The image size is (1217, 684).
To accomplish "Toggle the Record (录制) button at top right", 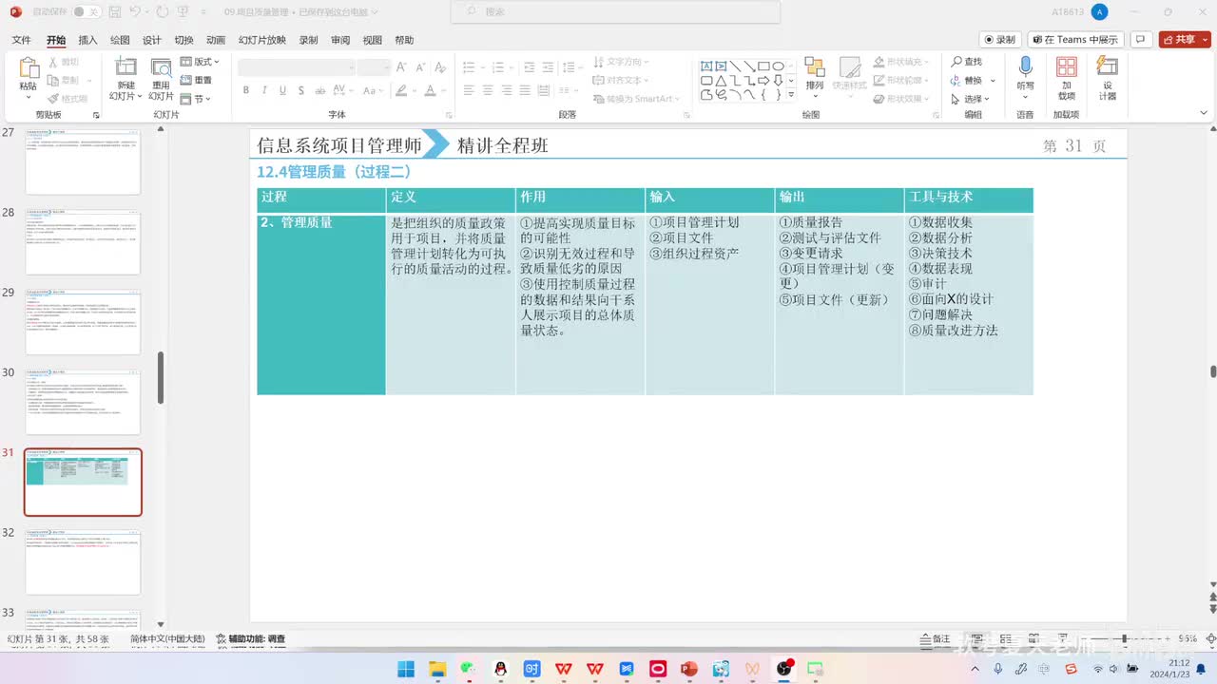I will click(1000, 40).
